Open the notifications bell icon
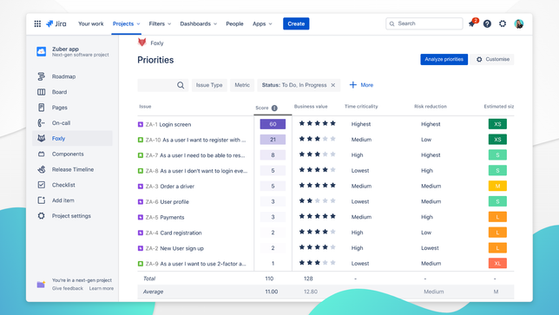The height and width of the screenshot is (315, 559). click(471, 24)
